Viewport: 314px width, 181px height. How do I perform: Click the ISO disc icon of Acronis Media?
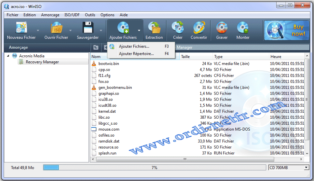point(15,56)
